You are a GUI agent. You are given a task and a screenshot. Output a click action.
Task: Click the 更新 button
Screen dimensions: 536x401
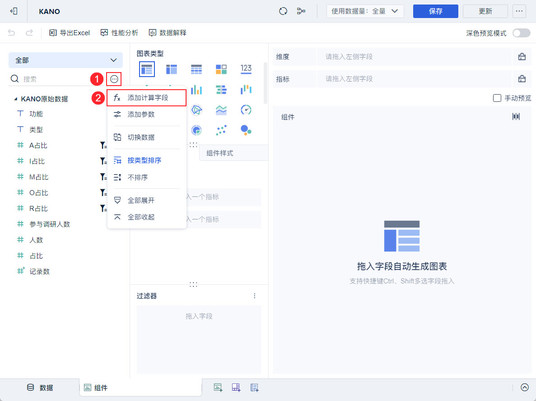point(485,11)
